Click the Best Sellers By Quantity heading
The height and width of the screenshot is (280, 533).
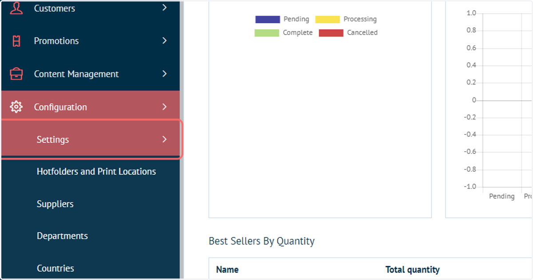click(262, 241)
